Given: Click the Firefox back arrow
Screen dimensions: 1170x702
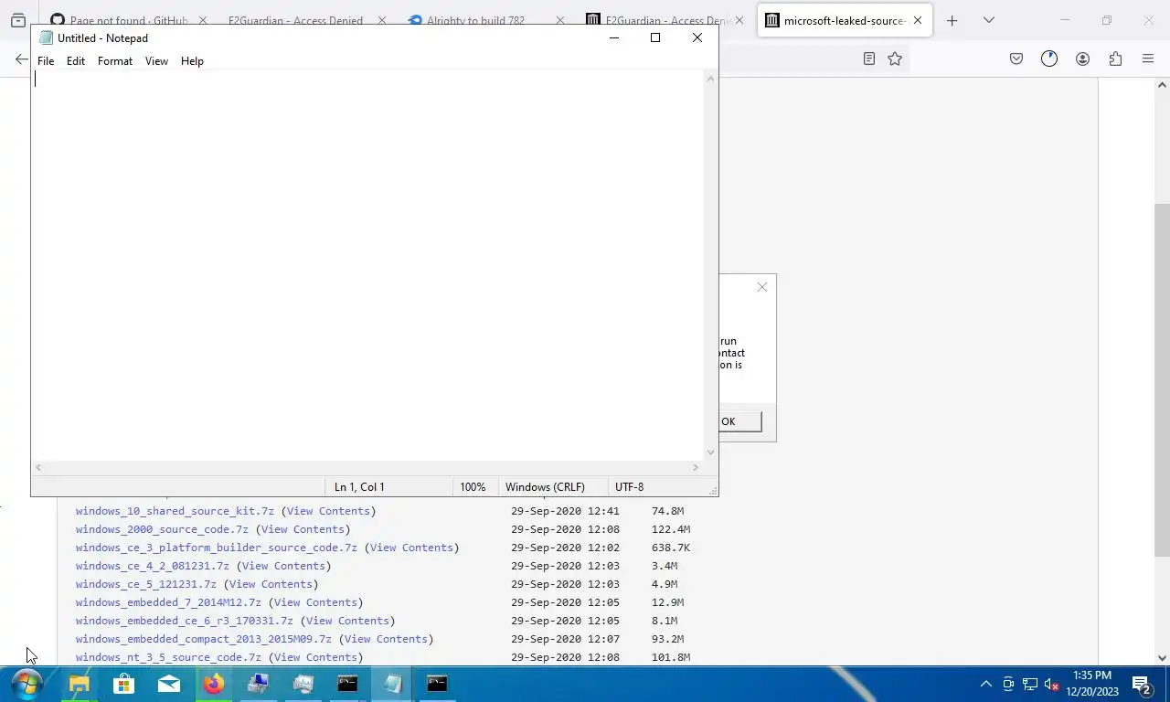Looking at the screenshot, I should 21,58.
